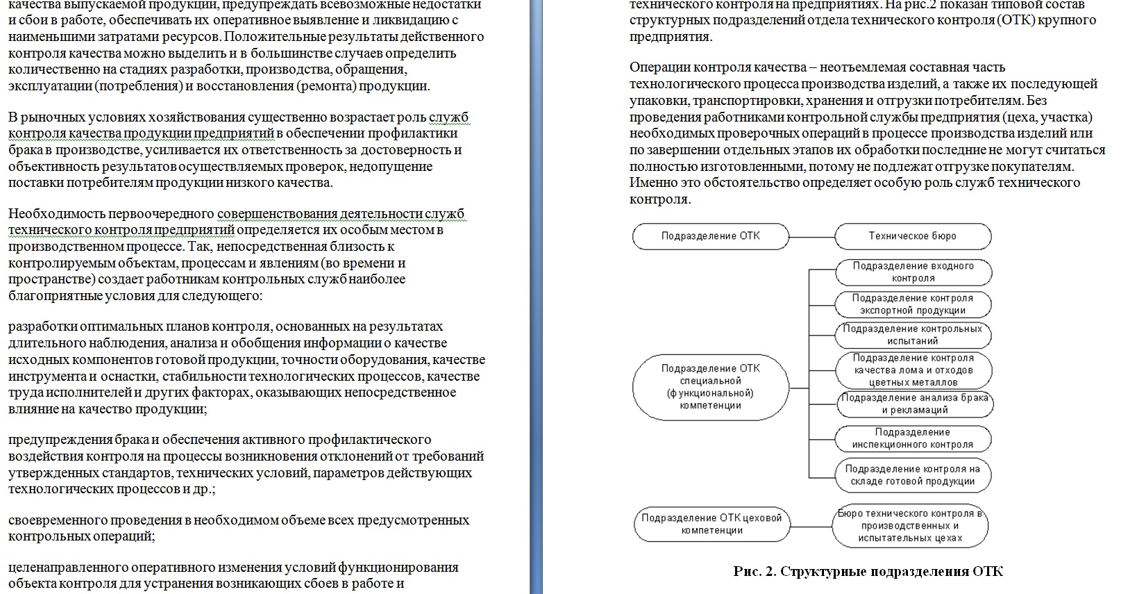Screen dimensions: 1128x594
Task: Click the line 'эксплуатации (потребления) и восстановления'
Action: tap(219, 86)
